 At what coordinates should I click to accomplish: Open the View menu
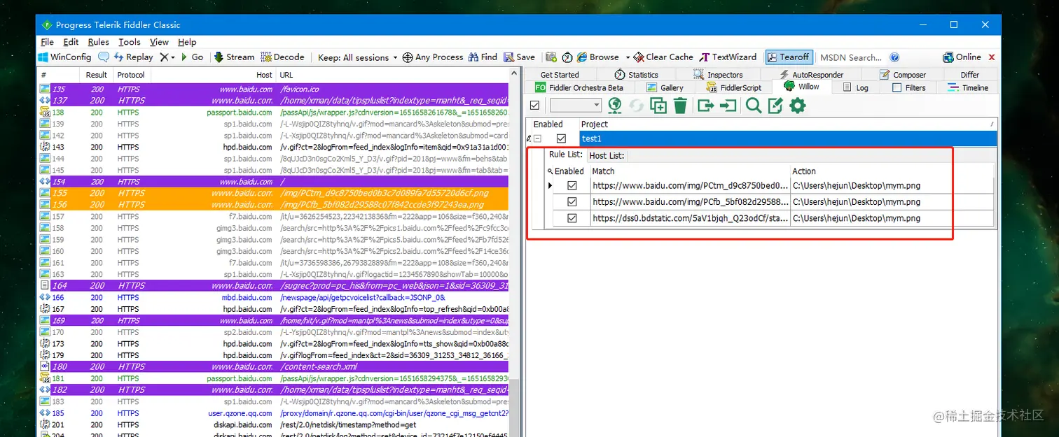click(160, 42)
